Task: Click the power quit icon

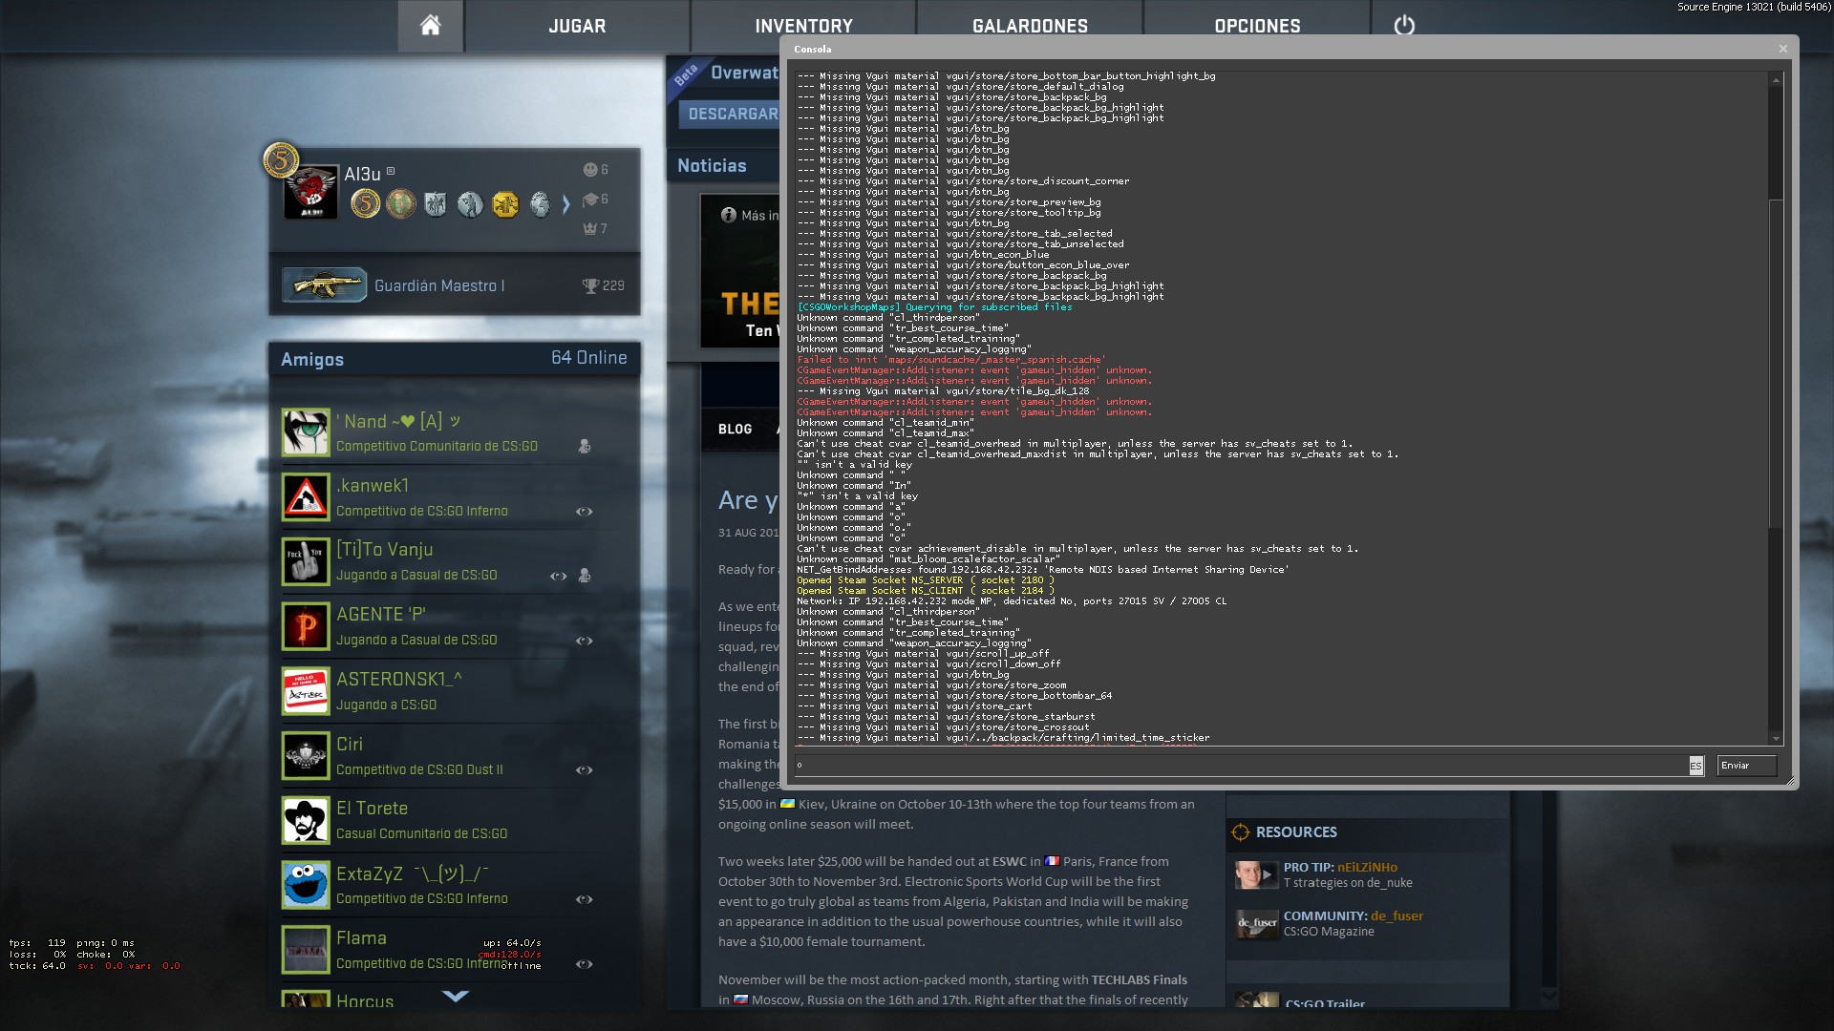Action: coord(1403,26)
